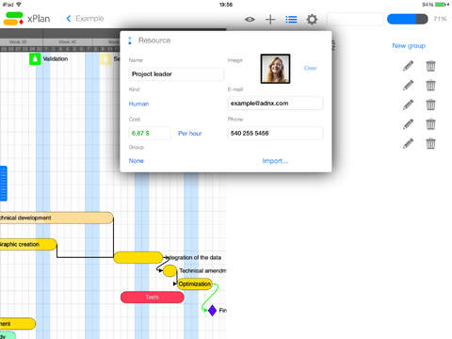The width and height of the screenshot is (452, 339).
Task: Change the Human kind selector
Action: click(138, 104)
